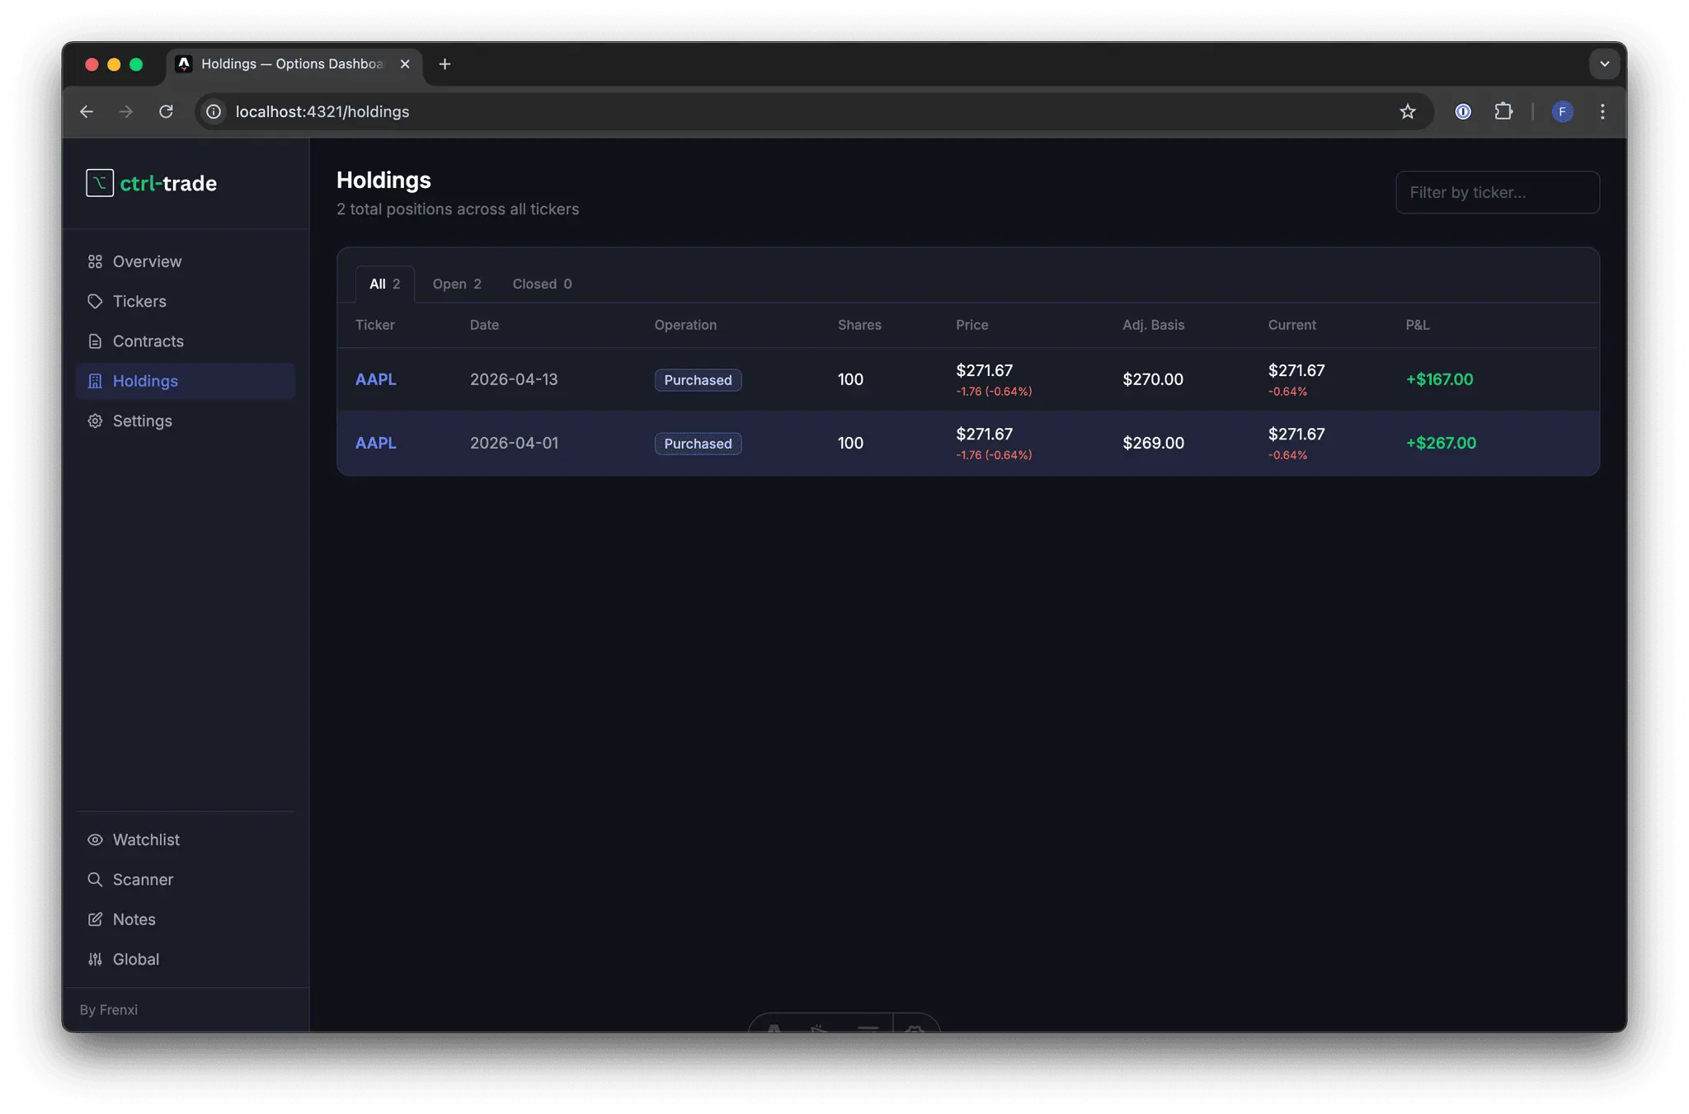Go forward in browser history
Image resolution: width=1689 pixels, height=1114 pixels.
point(126,111)
